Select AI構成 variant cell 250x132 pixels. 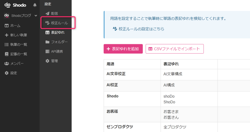[189, 86]
